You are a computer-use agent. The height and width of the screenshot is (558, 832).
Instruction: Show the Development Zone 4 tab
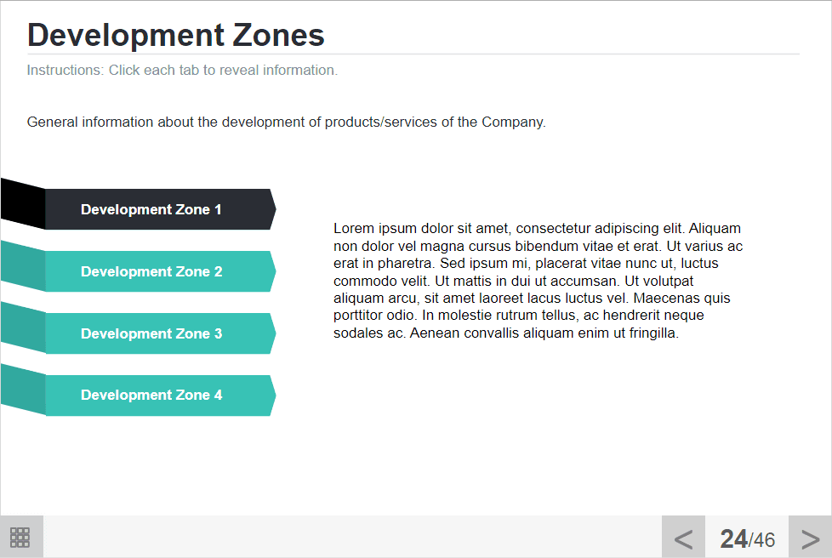(151, 395)
